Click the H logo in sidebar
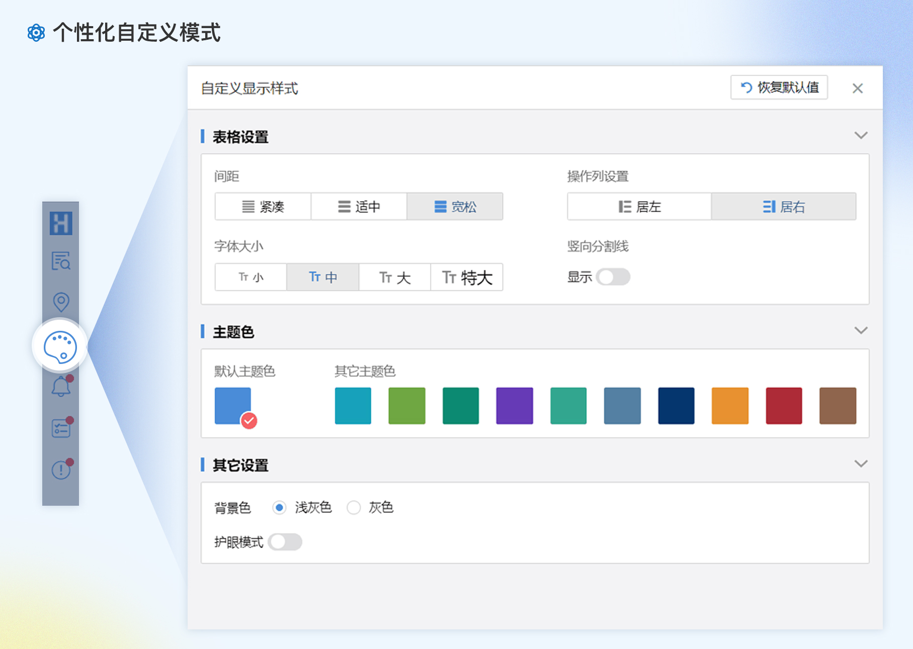 pos(61,223)
